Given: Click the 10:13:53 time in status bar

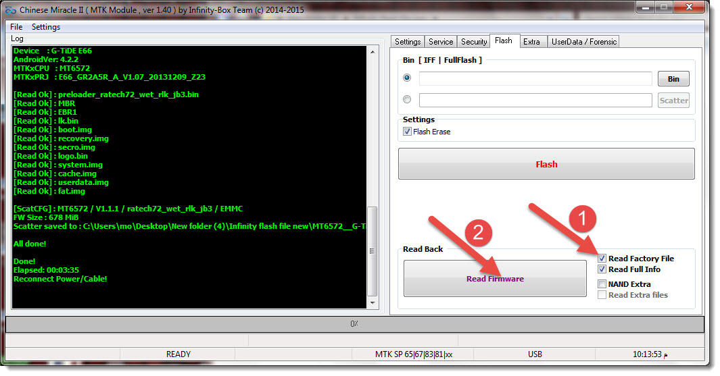Looking at the screenshot, I should [650, 354].
